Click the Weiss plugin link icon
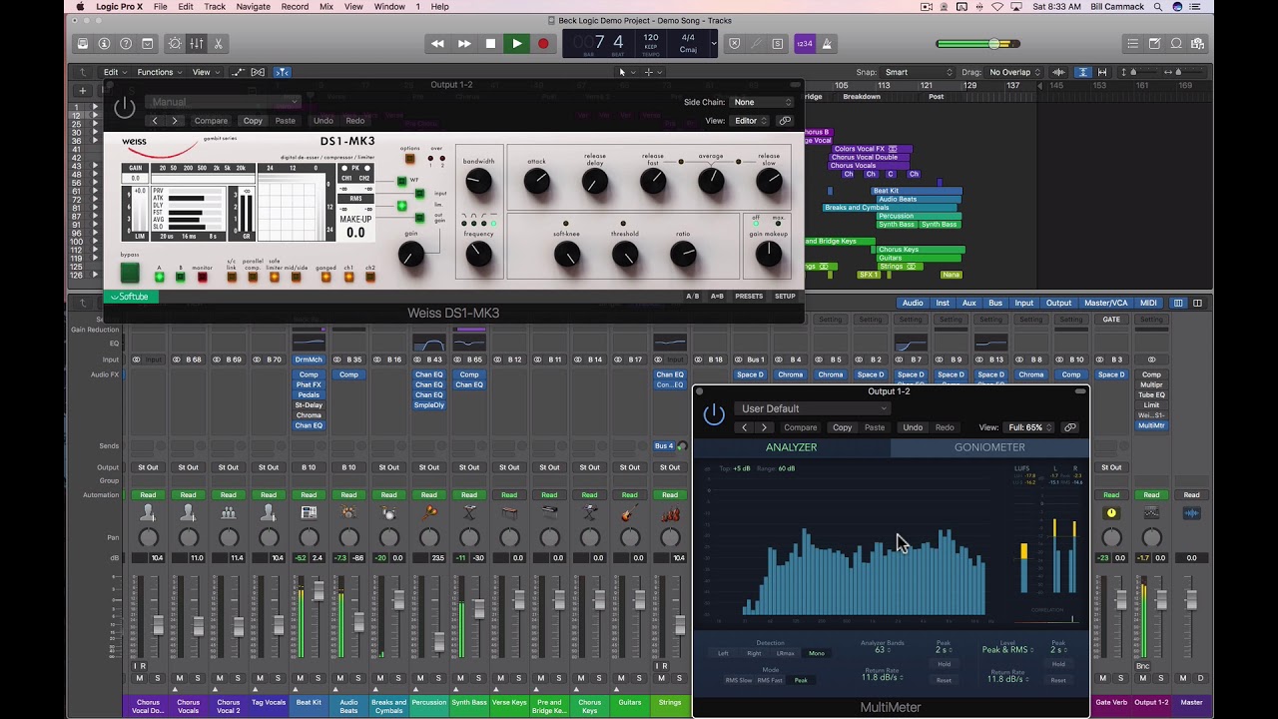The image size is (1278, 719). pyautogui.click(x=785, y=121)
